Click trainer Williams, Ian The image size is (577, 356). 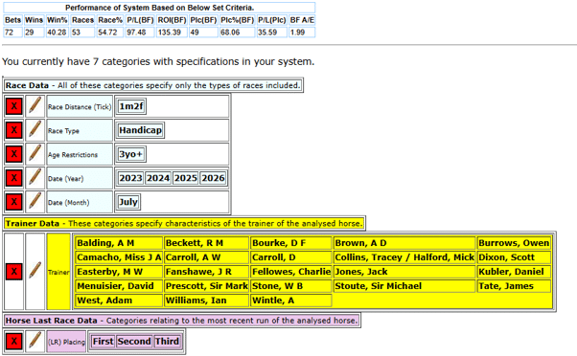tap(206, 300)
